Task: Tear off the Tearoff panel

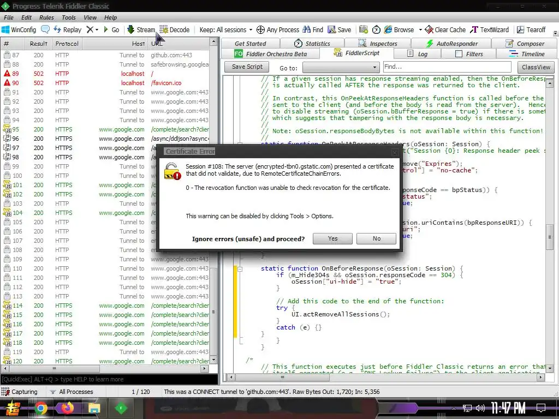Action: (x=531, y=29)
